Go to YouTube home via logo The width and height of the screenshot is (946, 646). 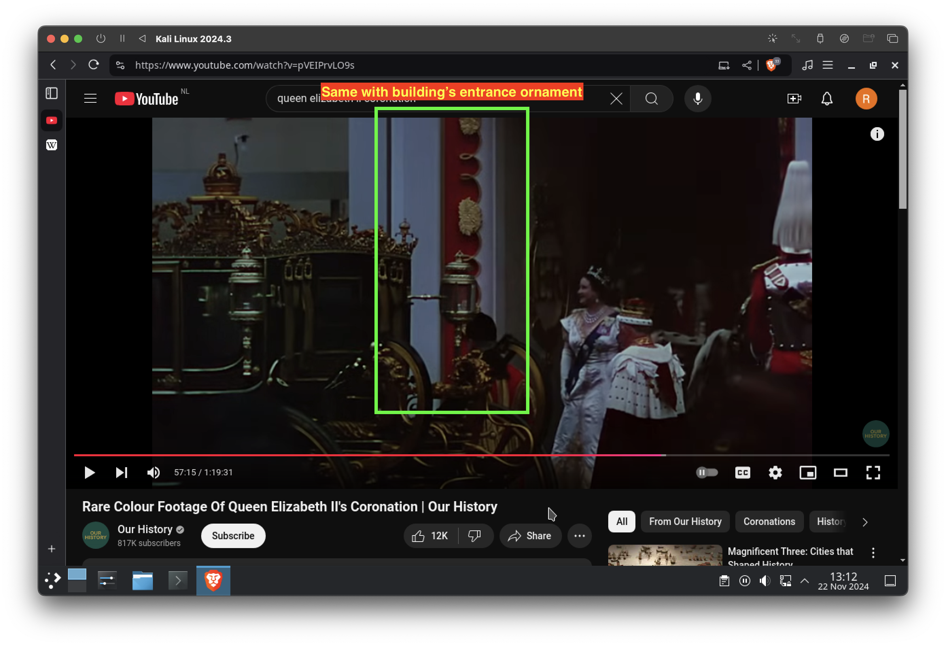[x=146, y=99]
